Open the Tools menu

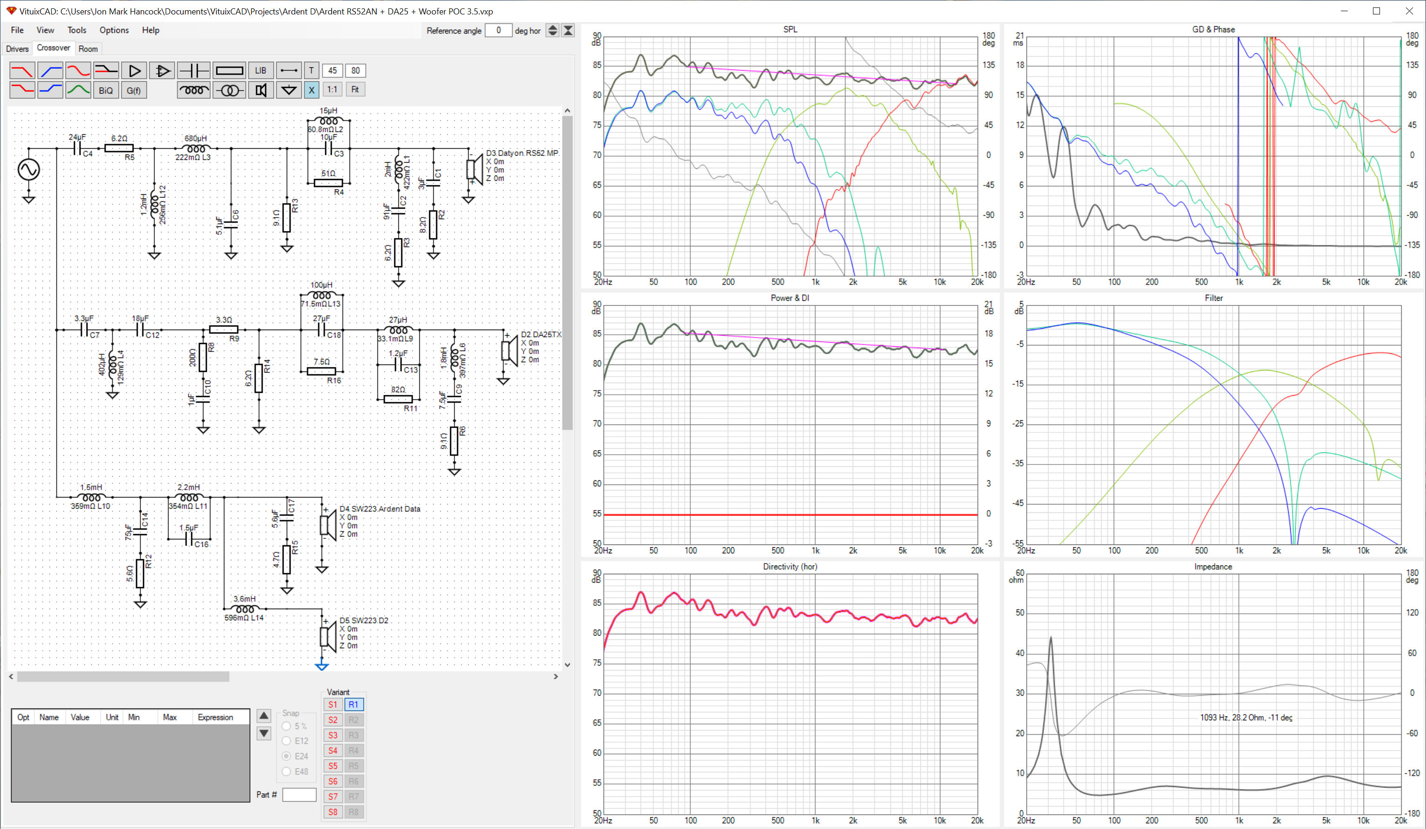click(77, 30)
